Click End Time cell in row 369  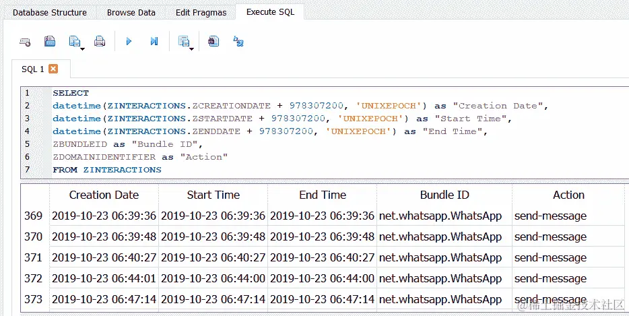(323, 216)
